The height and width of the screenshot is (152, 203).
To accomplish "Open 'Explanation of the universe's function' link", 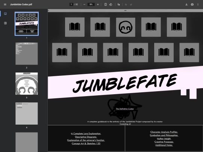I will (x=86, y=140).
